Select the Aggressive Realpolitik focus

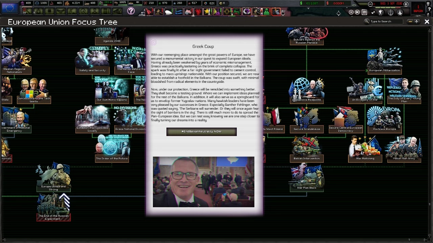[306, 90]
